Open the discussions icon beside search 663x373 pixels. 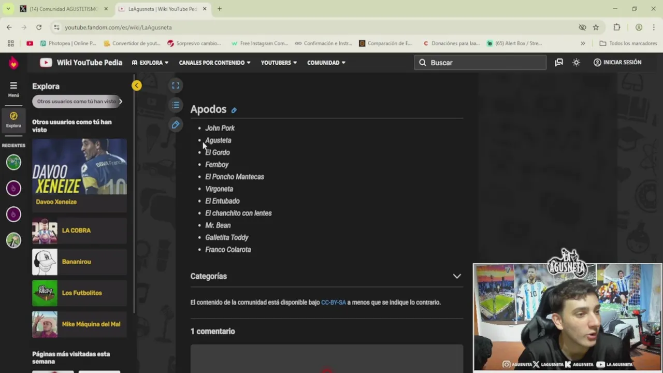click(559, 63)
